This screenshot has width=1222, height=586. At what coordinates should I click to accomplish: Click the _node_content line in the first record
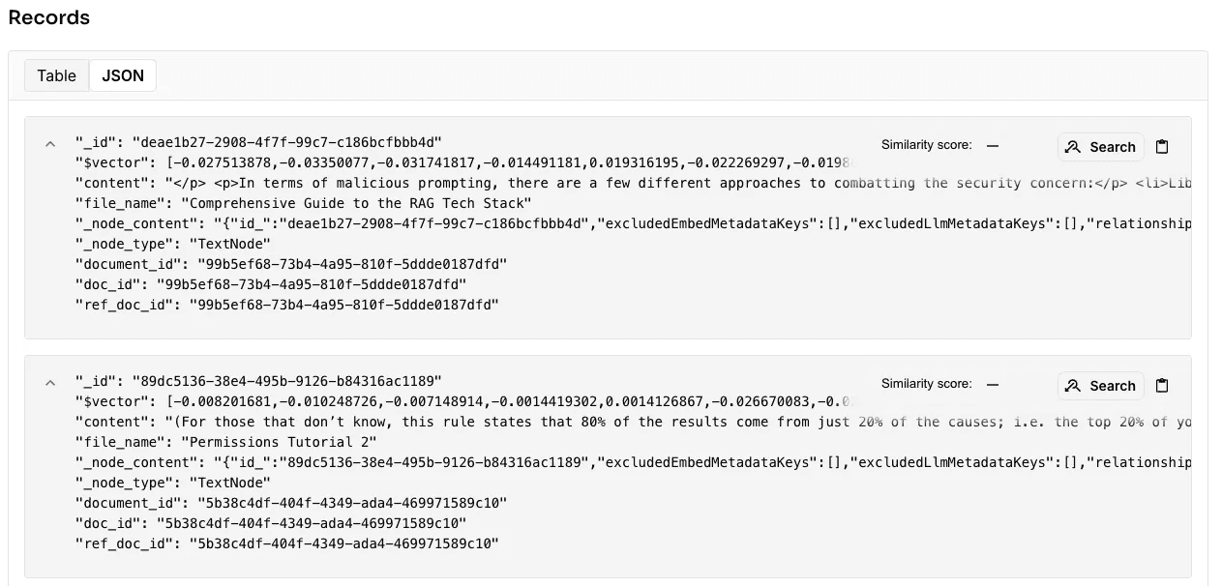[581, 223]
